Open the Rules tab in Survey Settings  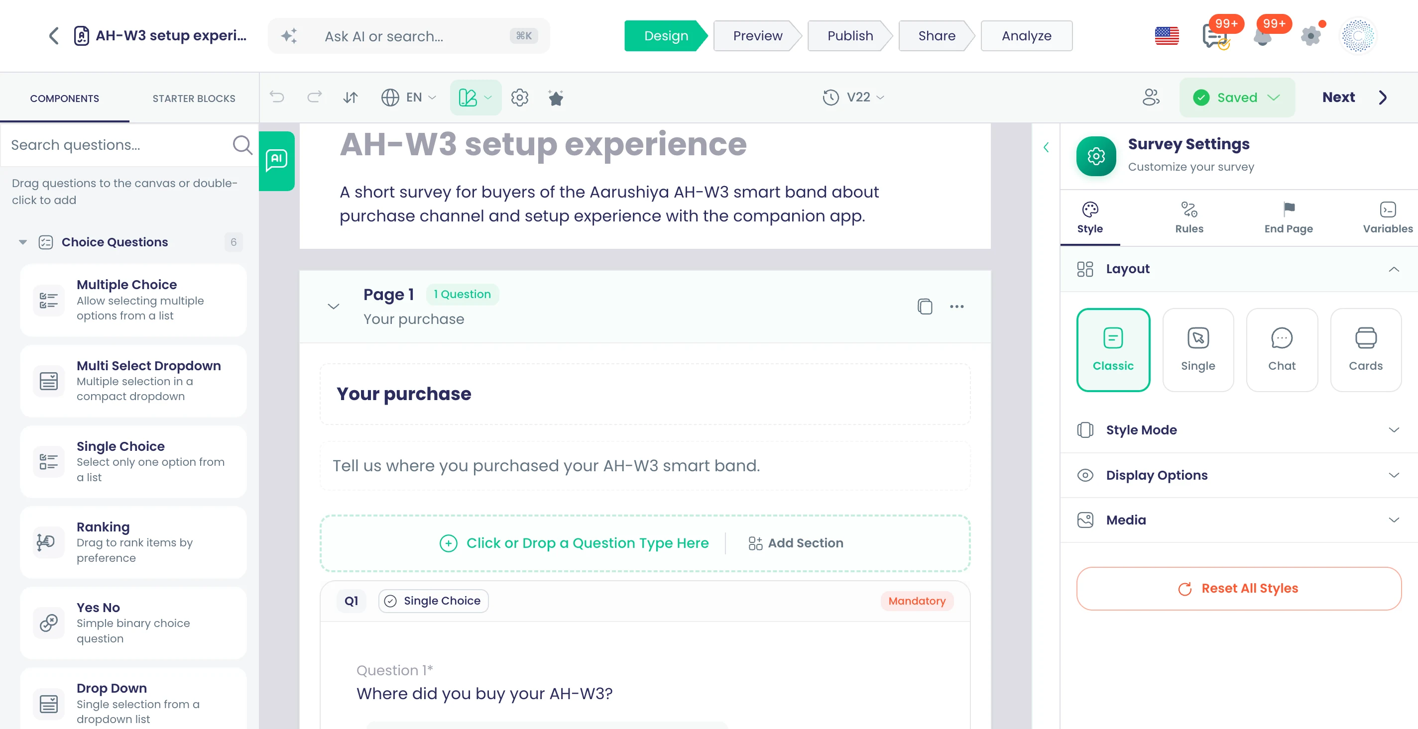coord(1189,218)
